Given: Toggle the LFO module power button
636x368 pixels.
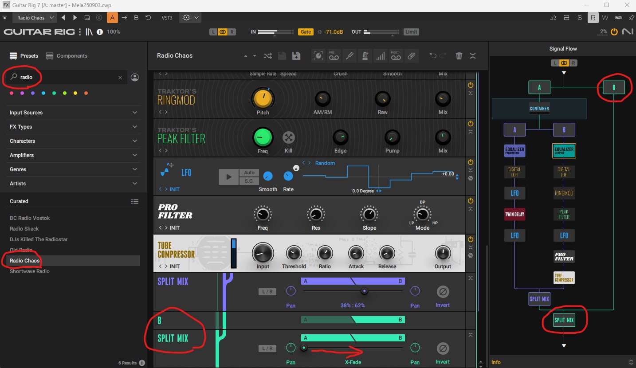Looking at the screenshot, I should tap(471, 162).
